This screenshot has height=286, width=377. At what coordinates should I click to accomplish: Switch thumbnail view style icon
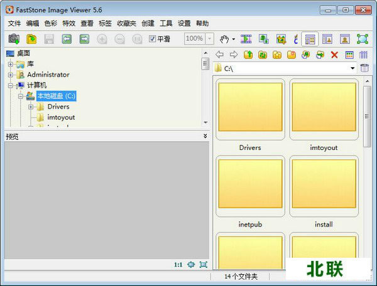pos(349,55)
